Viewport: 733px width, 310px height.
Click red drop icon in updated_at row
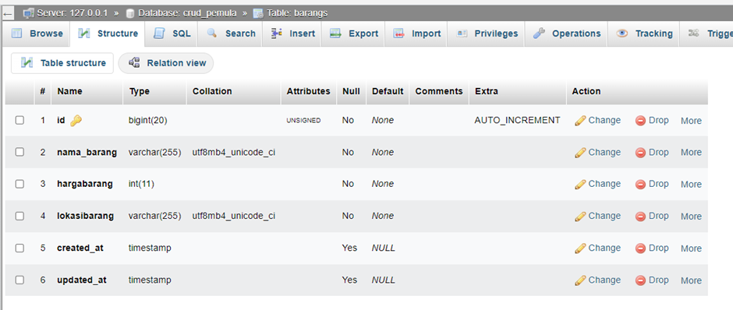(x=640, y=280)
